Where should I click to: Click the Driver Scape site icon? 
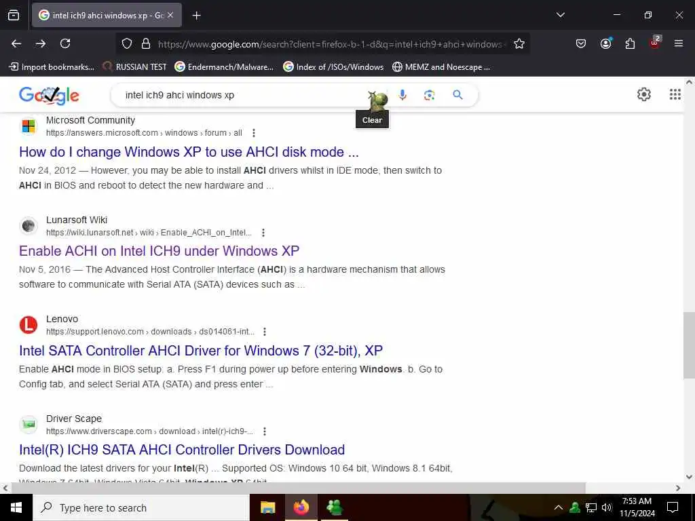tap(29, 425)
